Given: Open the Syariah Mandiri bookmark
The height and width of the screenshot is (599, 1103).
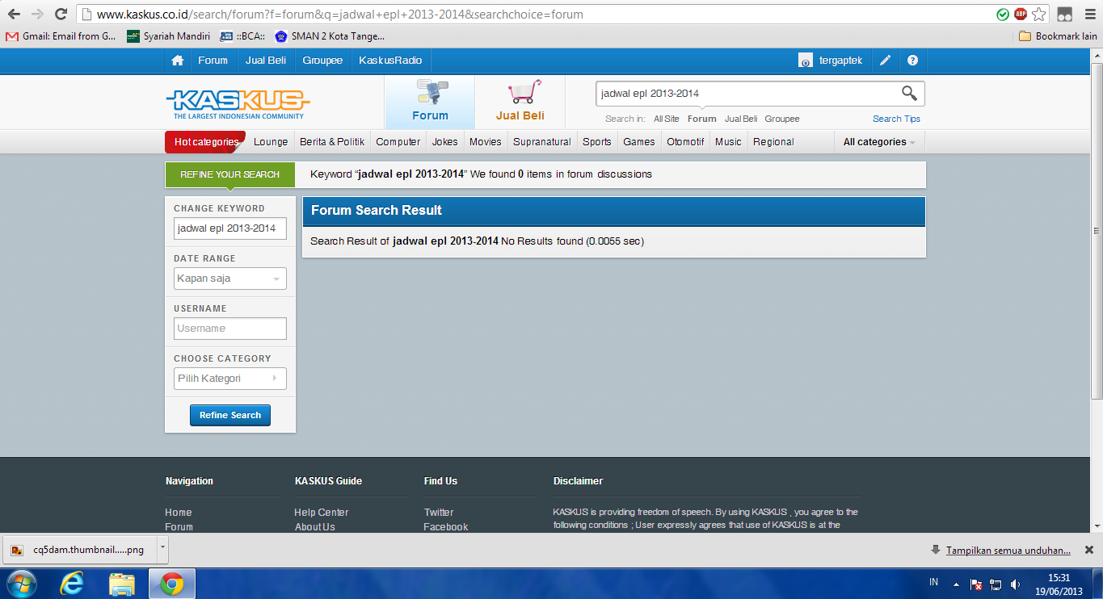Looking at the screenshot, I should point(169,36).
